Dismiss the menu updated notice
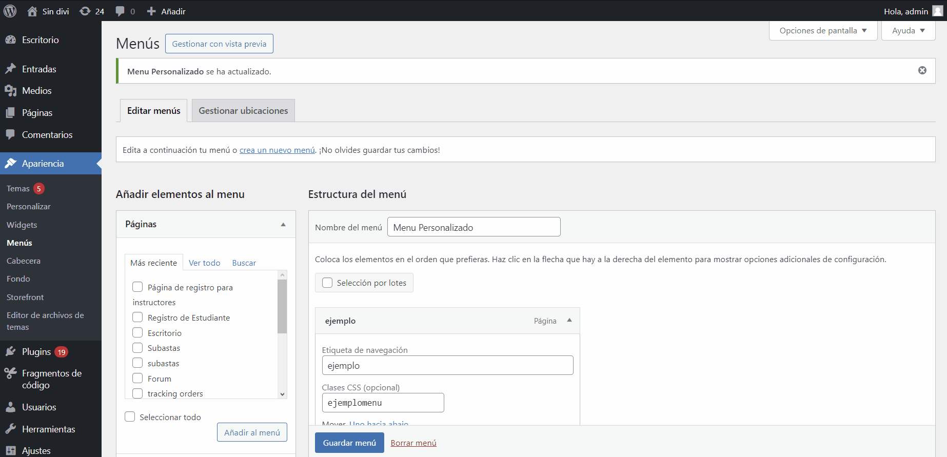The height and width of the screenshot is (457, 947). pyautogui.click(x=922, y=70)
